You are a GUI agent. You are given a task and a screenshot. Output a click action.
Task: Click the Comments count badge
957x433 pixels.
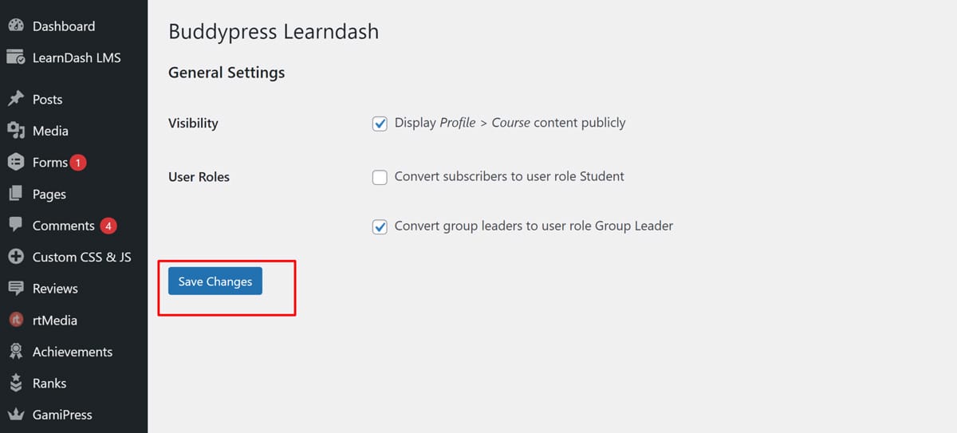(108, 226)
